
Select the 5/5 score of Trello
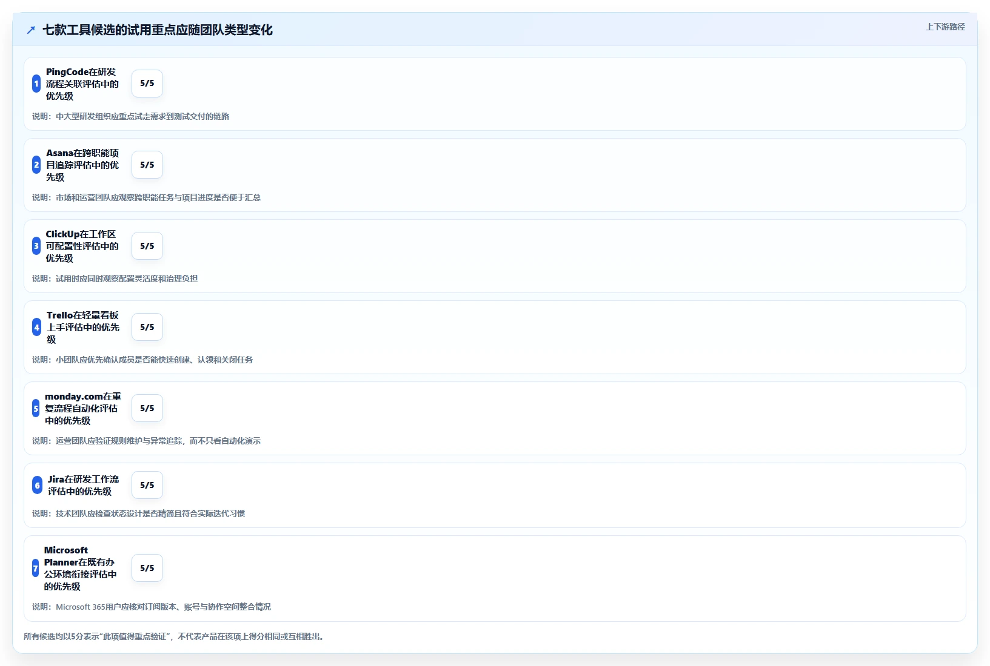point(147,327)
